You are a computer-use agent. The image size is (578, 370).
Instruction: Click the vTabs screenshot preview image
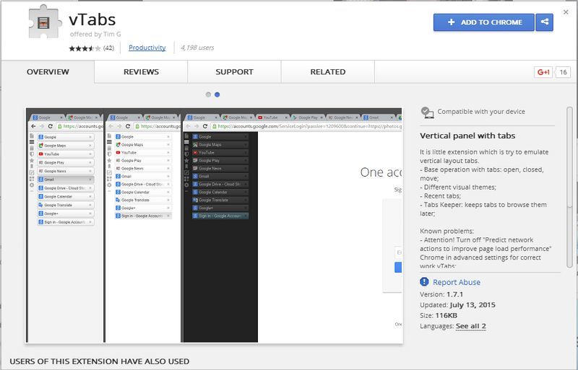click(x=214, y=225)
